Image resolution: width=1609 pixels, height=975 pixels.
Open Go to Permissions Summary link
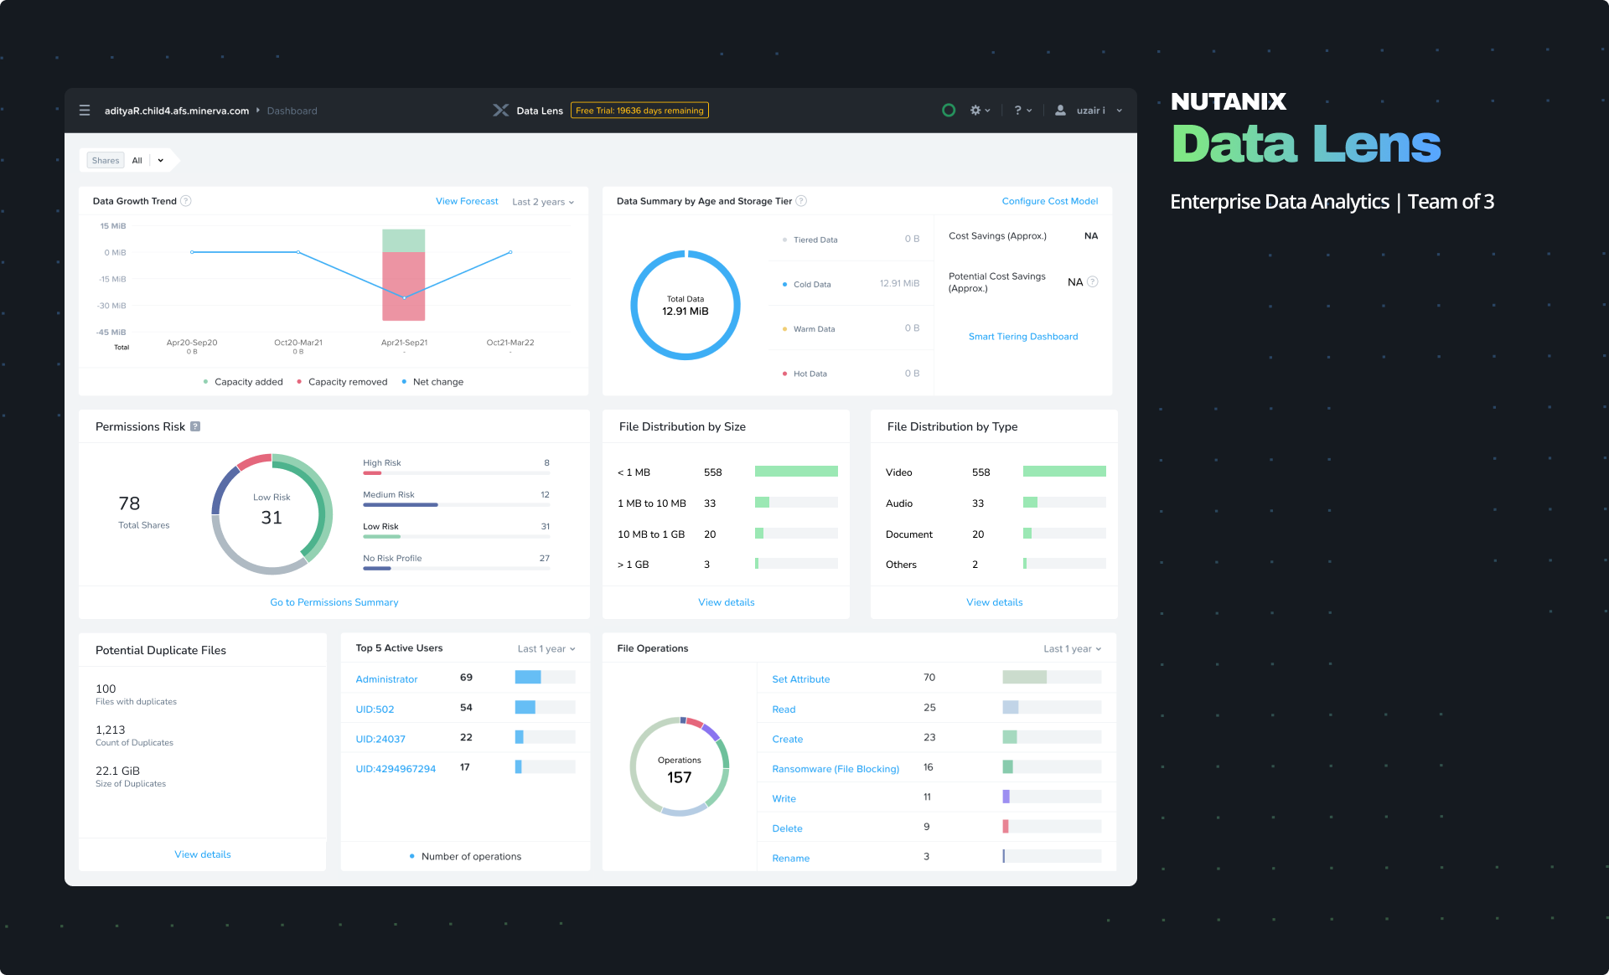pyautogui.click(x=334, y=602)
